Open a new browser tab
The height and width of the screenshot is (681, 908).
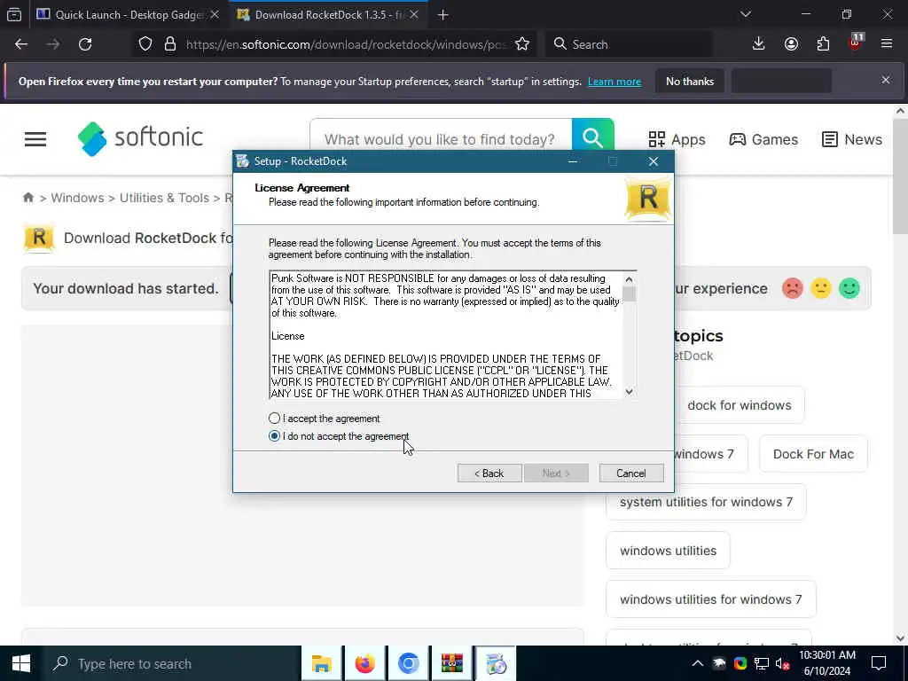443,15
